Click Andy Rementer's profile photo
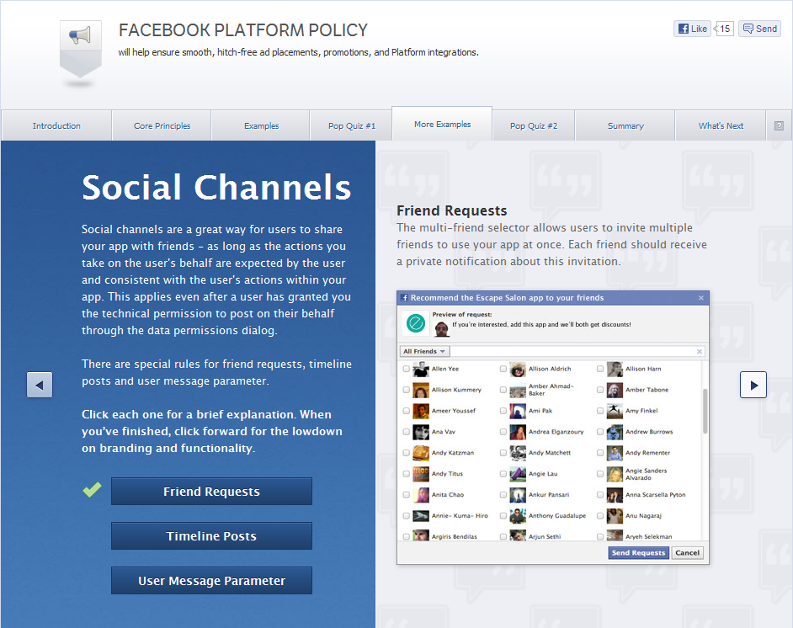The height and width of the screenshot is (628, 793). pyautogui.click(x=615, y=453)
